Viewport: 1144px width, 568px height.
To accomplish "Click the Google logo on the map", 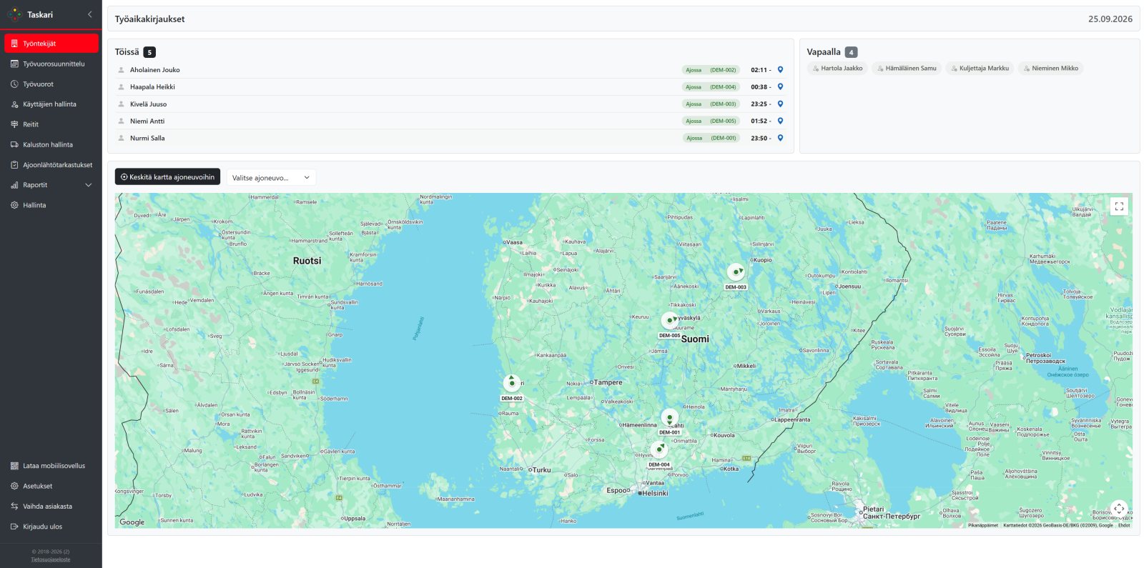I will [x=132, y=522].
